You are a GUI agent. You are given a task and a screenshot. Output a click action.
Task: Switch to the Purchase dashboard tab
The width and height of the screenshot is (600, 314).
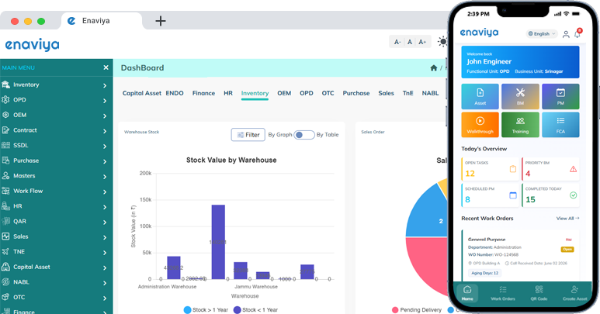tap(355, 93)
